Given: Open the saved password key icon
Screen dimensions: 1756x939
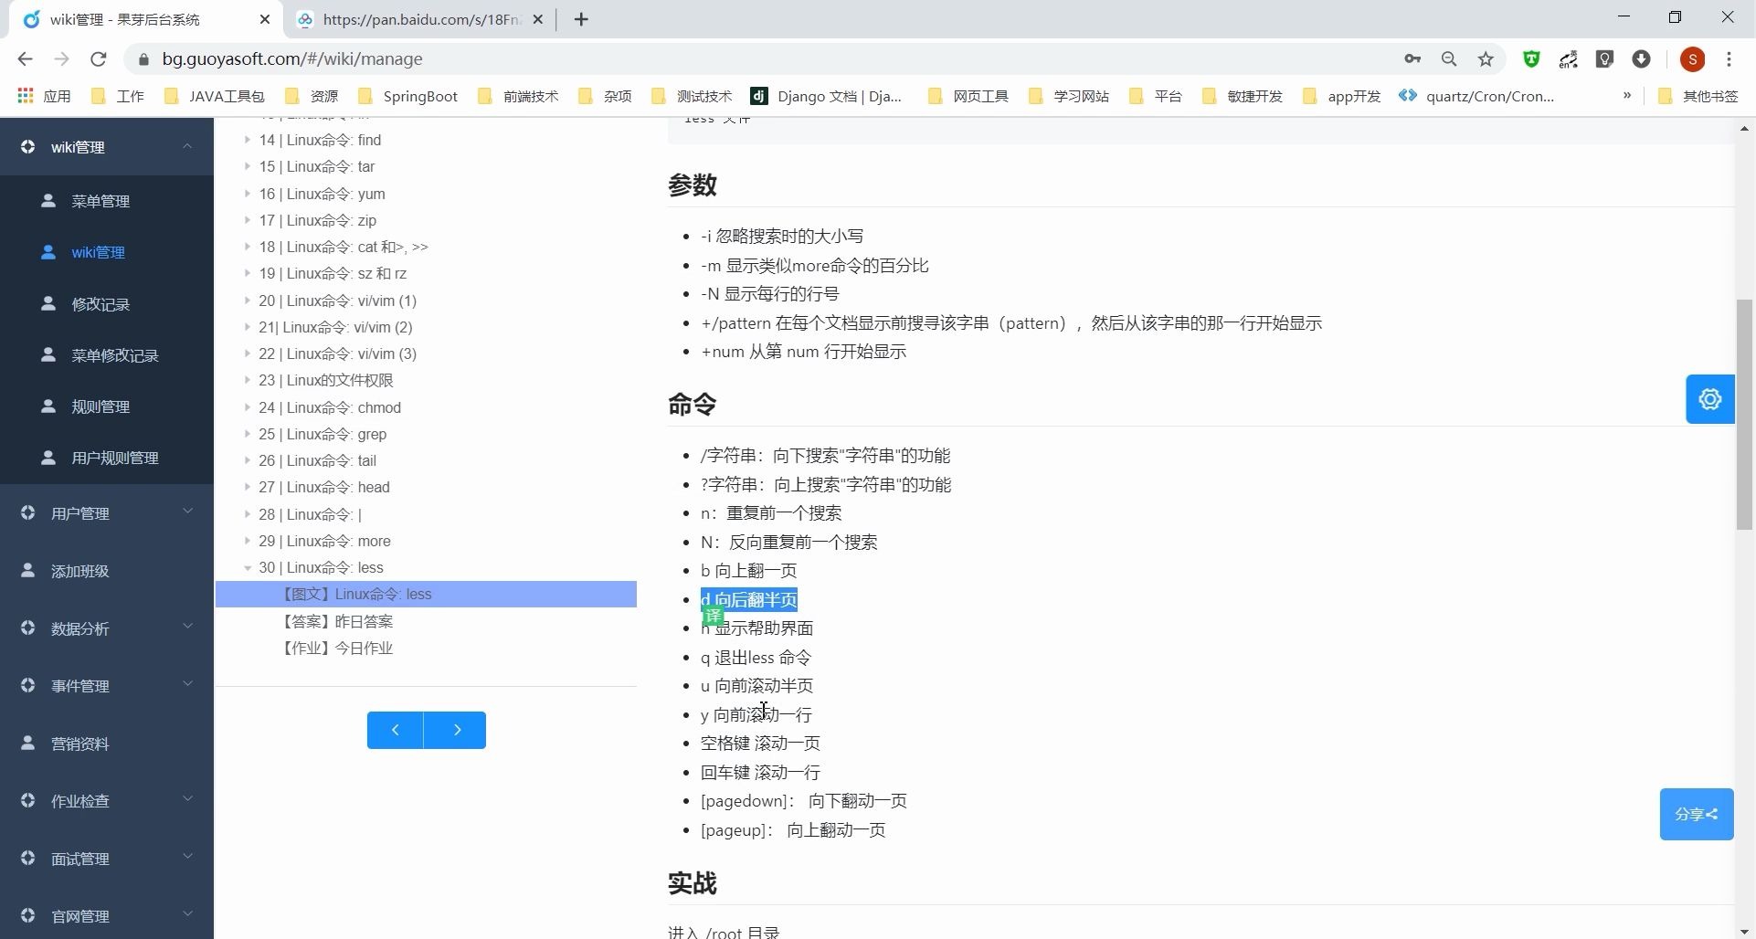Looking at the screenshot, I should (1412, 58).
